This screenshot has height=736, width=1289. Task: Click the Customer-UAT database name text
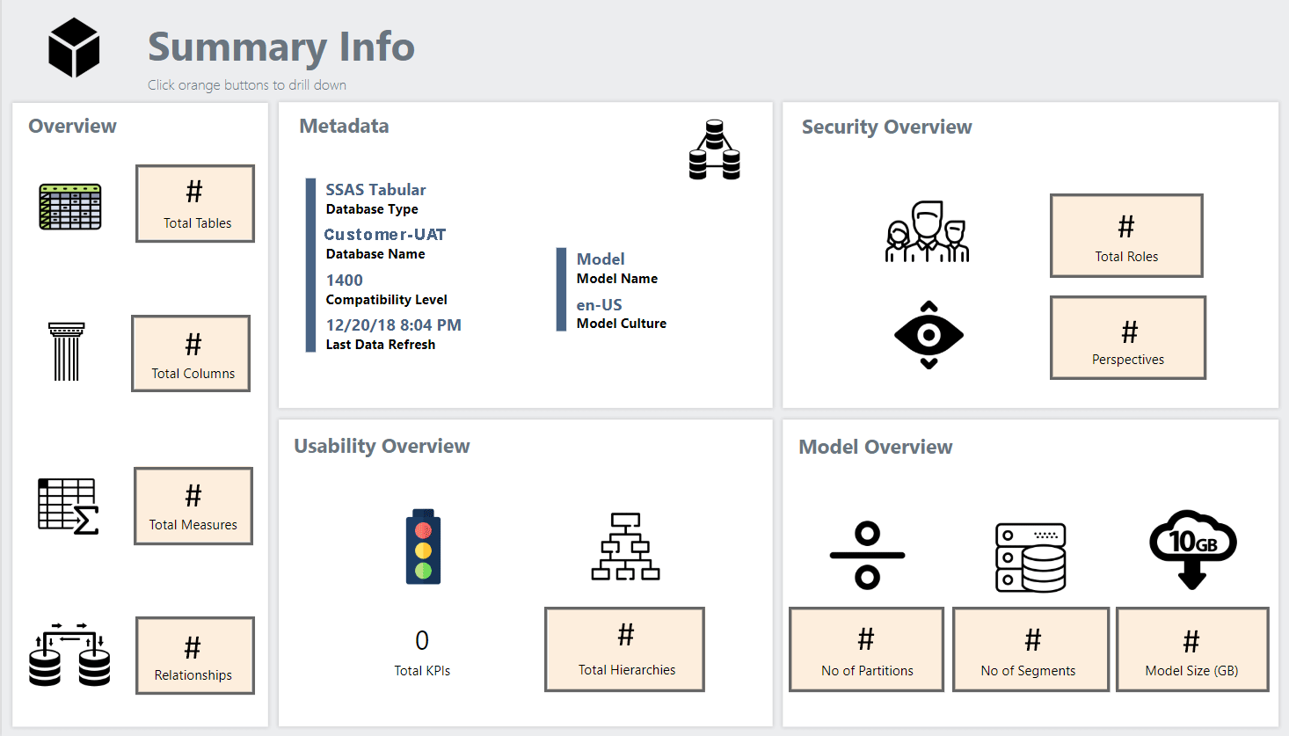point(385,235)
